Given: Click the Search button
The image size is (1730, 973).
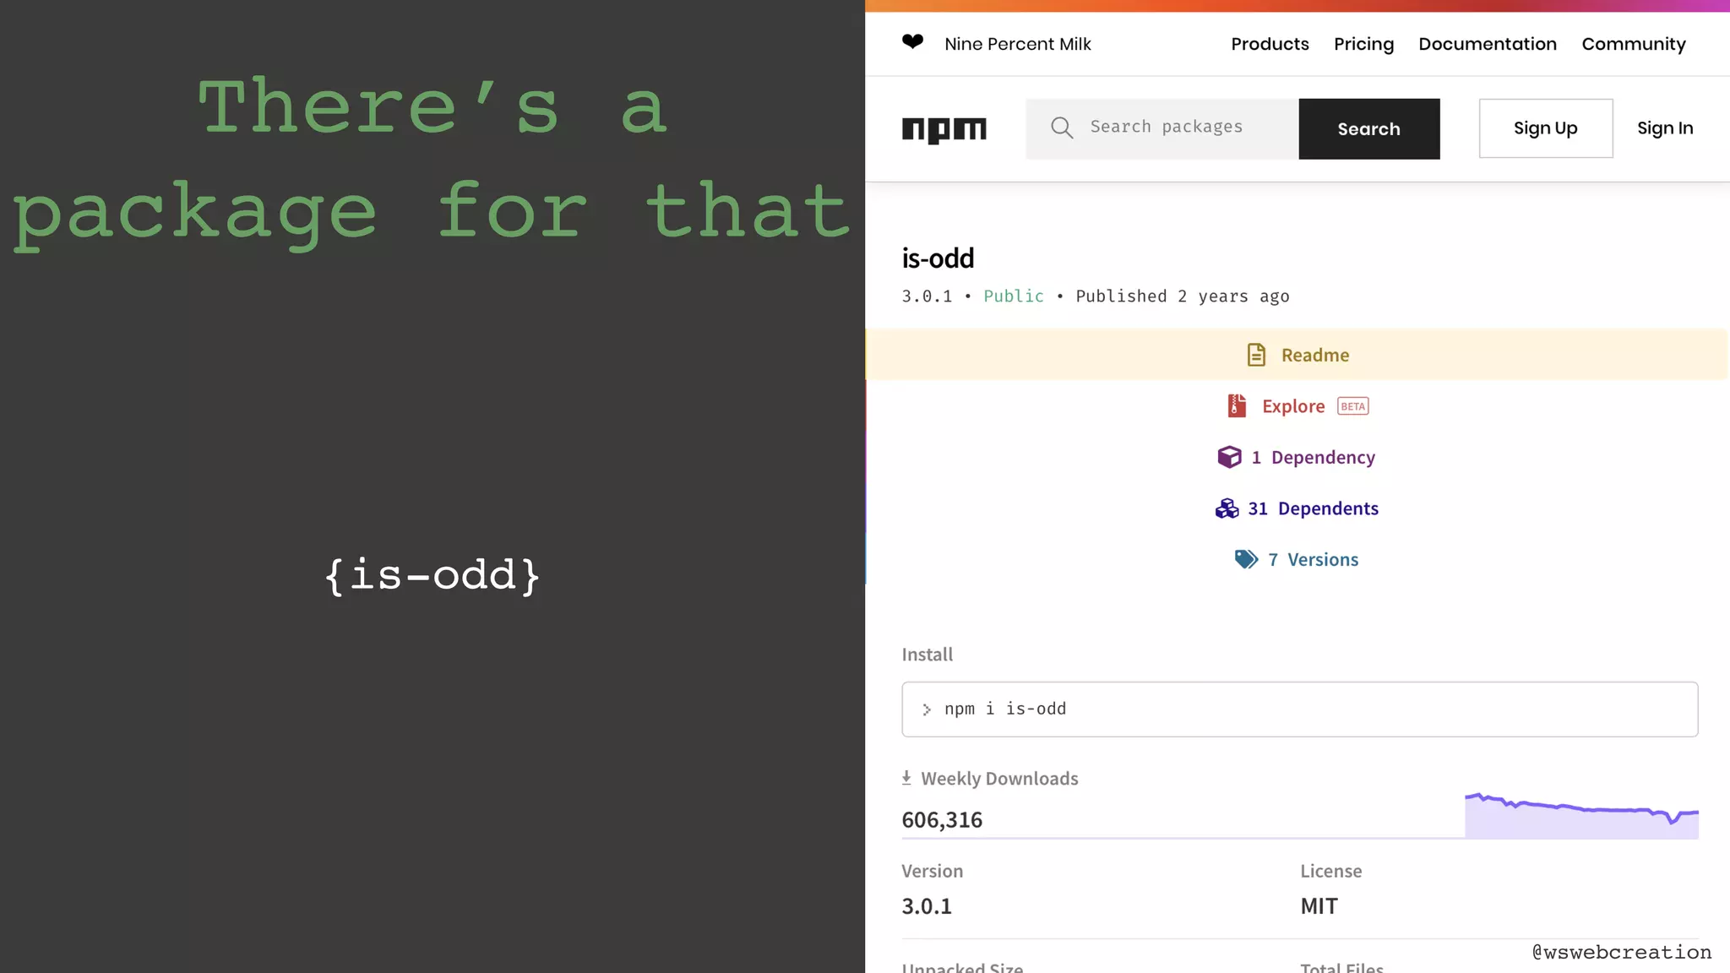Looking at the screenshot, I should tap(1368, 128).
